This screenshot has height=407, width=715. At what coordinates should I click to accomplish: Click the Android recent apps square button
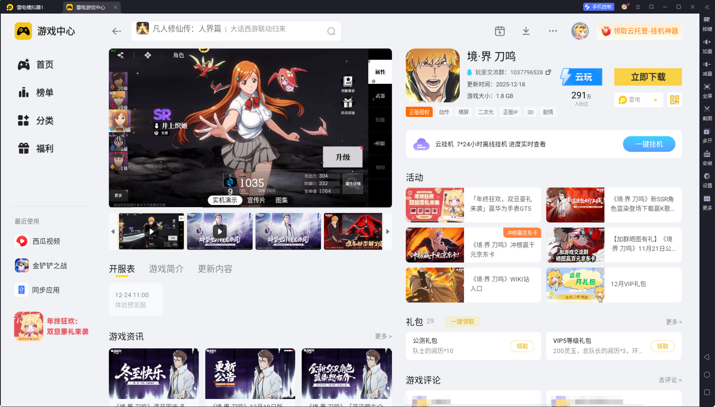tap(707, 392)
